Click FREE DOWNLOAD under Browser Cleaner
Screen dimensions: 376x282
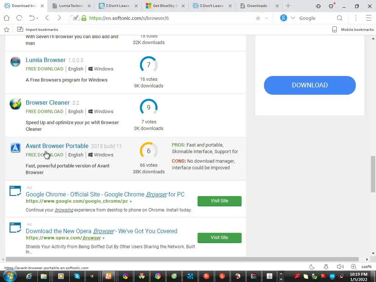point(44,112)
